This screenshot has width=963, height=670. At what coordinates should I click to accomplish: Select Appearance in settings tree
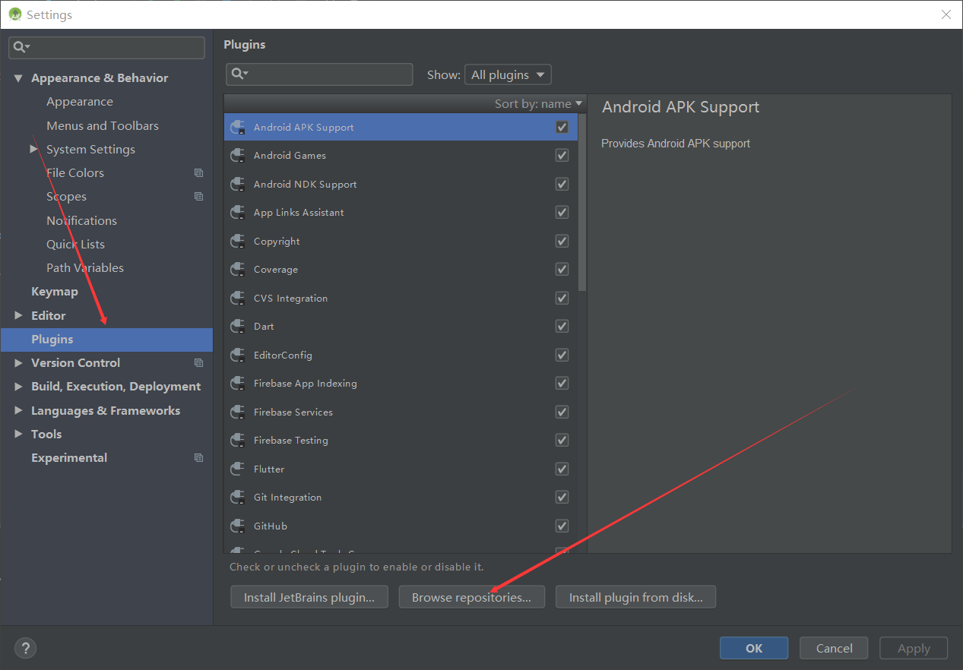79,101
